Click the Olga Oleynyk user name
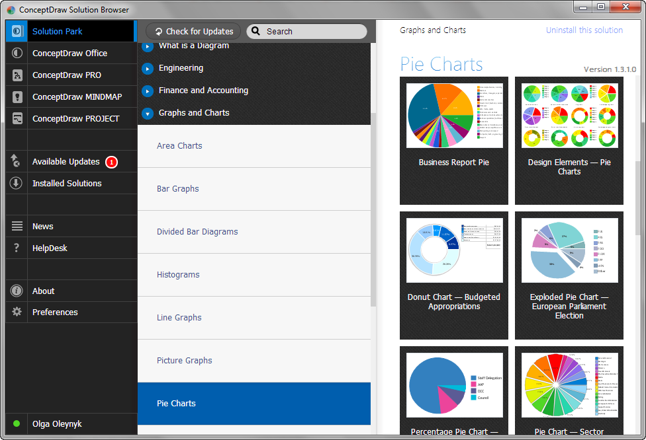646x440 pixels. pos(57,424)
